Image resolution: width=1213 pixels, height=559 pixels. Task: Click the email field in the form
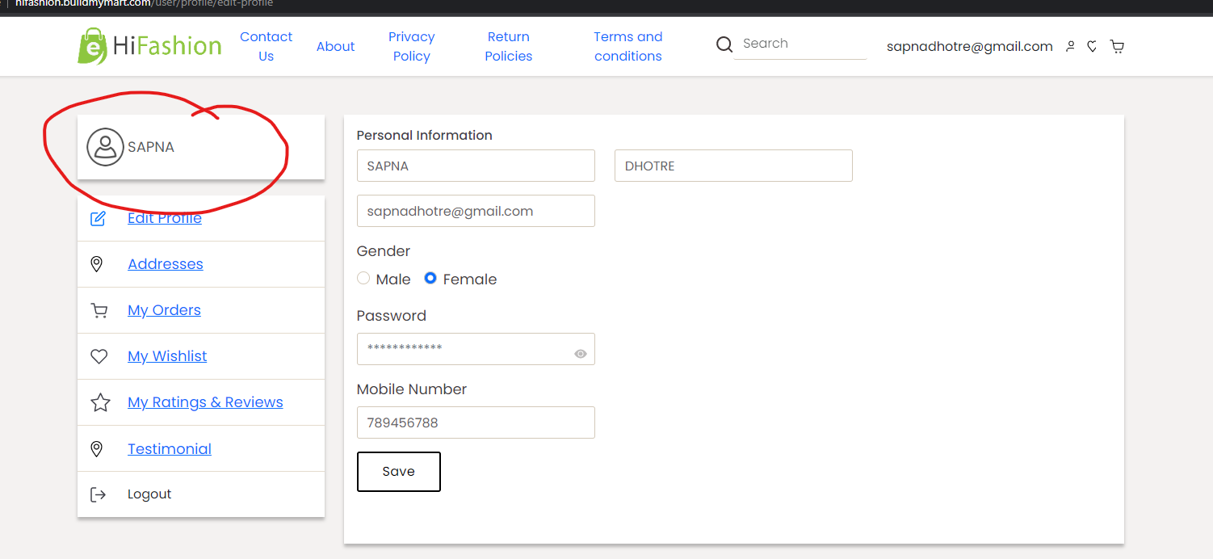pos(476,211)
